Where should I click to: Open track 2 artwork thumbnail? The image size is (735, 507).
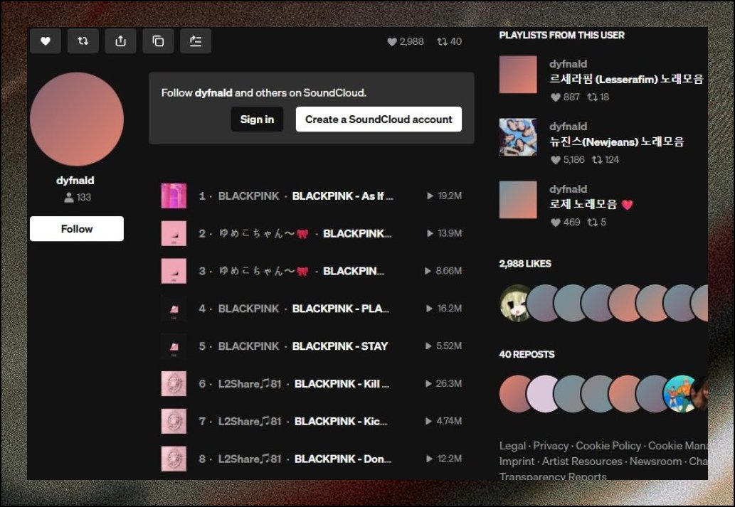pyautogui.click(x=174, y=233)
